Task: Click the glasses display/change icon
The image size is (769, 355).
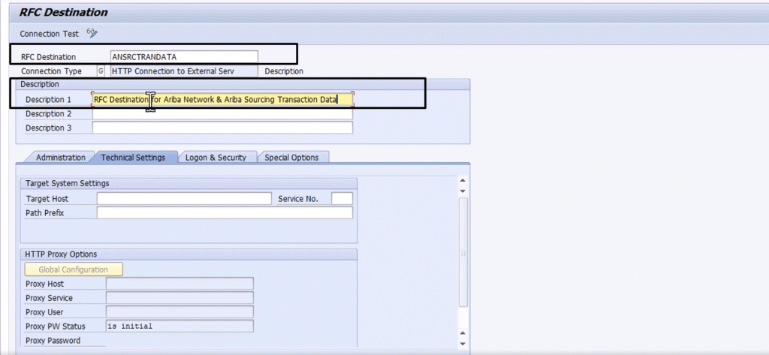Action: pyautogui.click(x=92, y=33)
